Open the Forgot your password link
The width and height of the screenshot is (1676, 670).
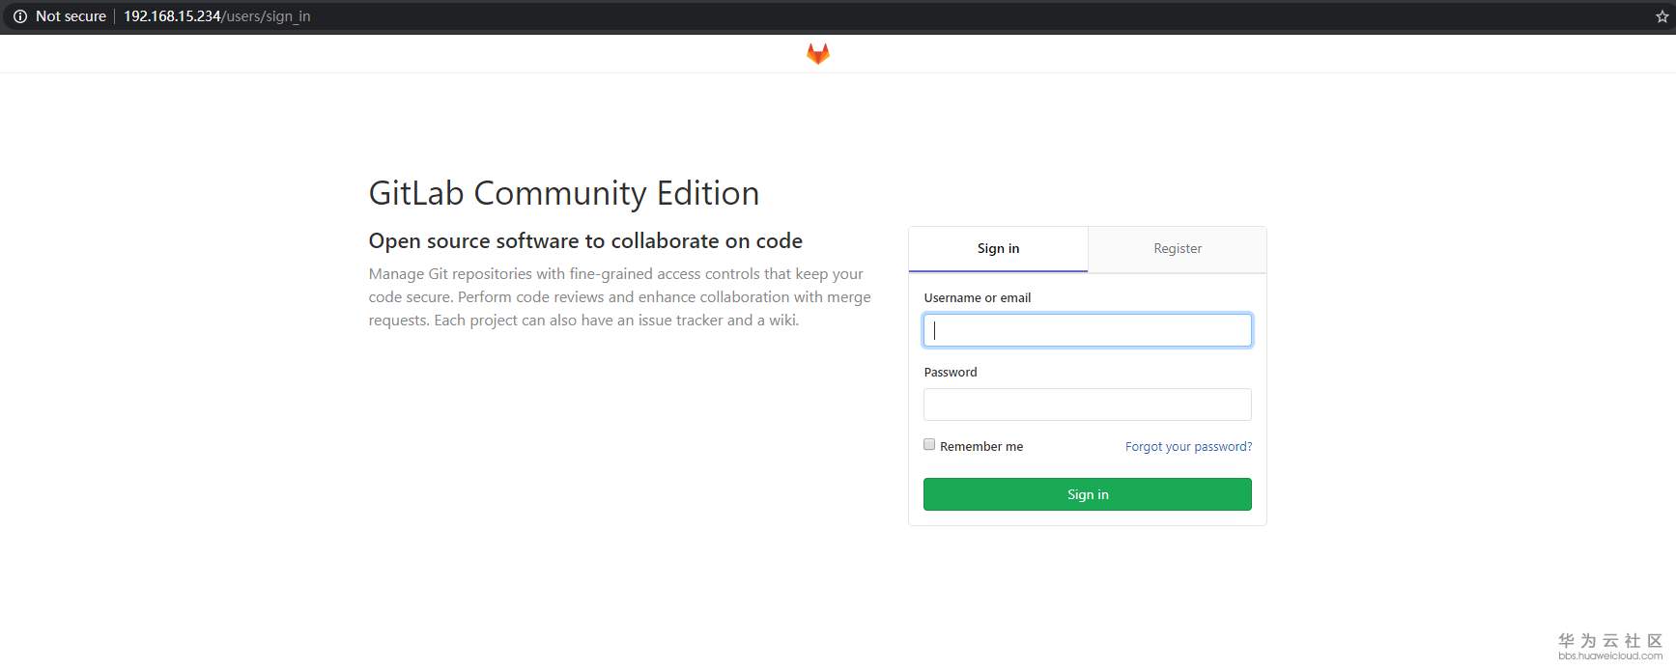(1188, 447)
